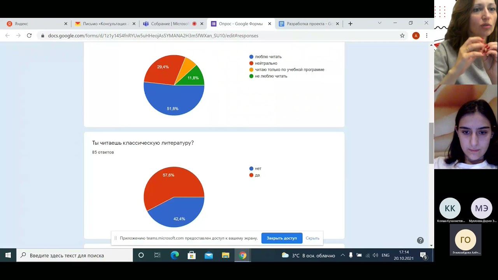The width and height of the screenshot is (498, 280).
Task: Open Task View on the taskbar
Action: click(x=157, y=255)
